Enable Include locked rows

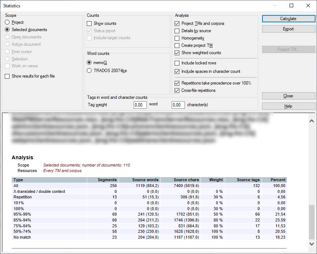[x=177, y=63]
